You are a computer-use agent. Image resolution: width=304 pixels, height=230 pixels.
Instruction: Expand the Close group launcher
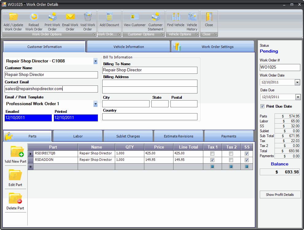(215, 34)
